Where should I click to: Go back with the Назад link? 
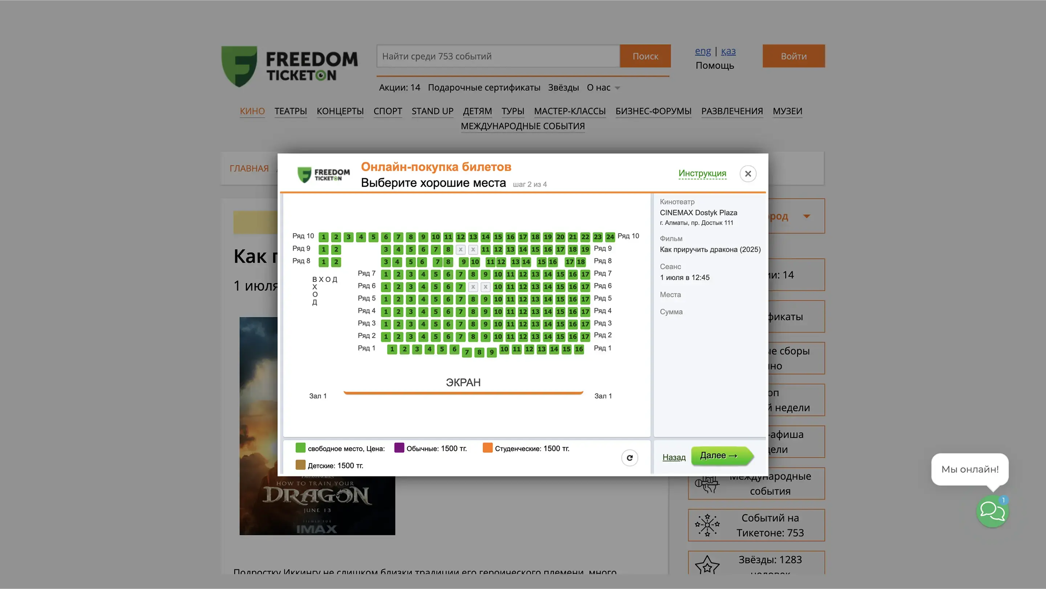(x=674, y=457)
